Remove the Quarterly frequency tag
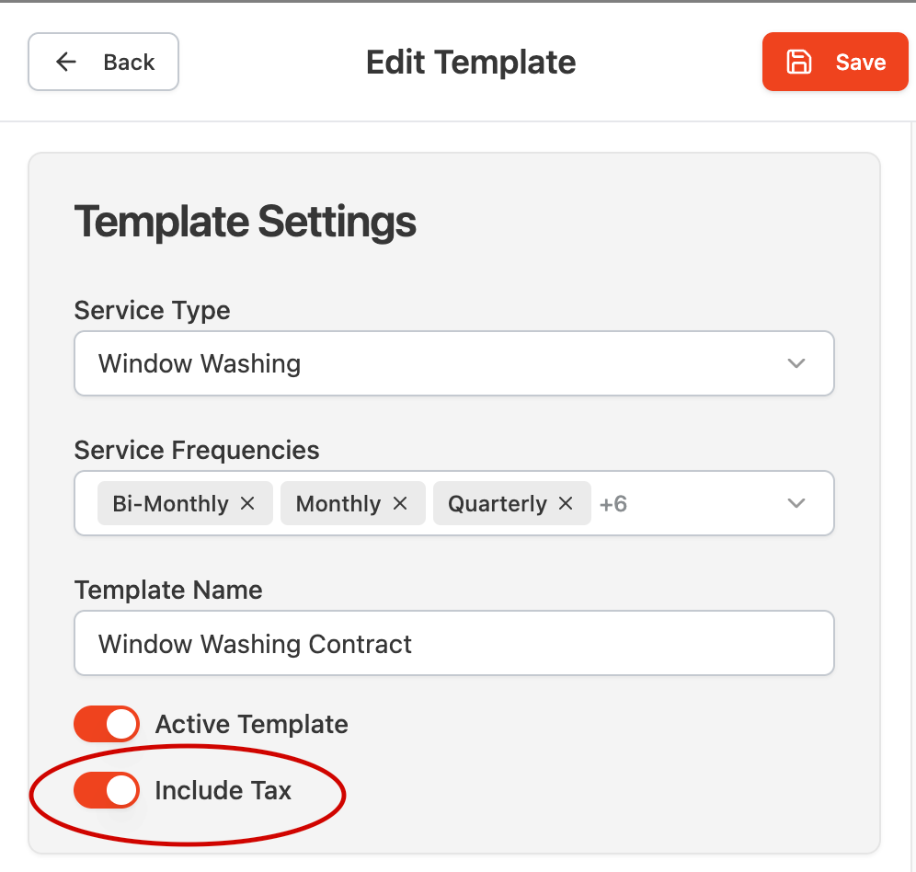Screen dimensions: 916x872 coord(566,503)
